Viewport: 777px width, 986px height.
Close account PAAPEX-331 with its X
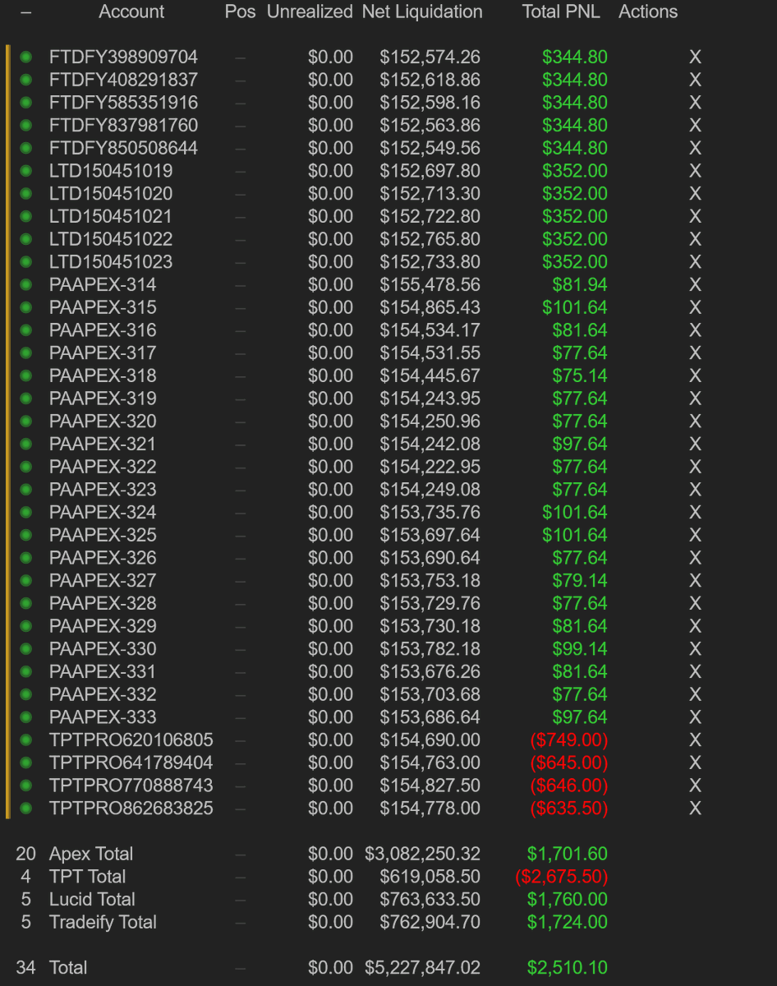coord(695,671)
